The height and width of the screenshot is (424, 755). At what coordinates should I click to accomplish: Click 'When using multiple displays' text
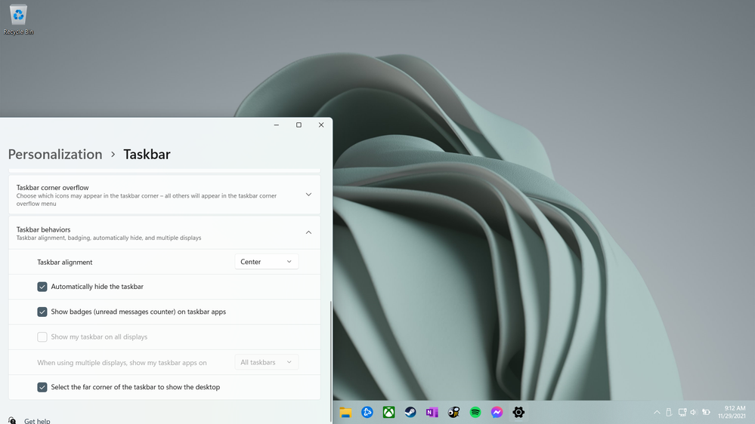tap(122, 362)
